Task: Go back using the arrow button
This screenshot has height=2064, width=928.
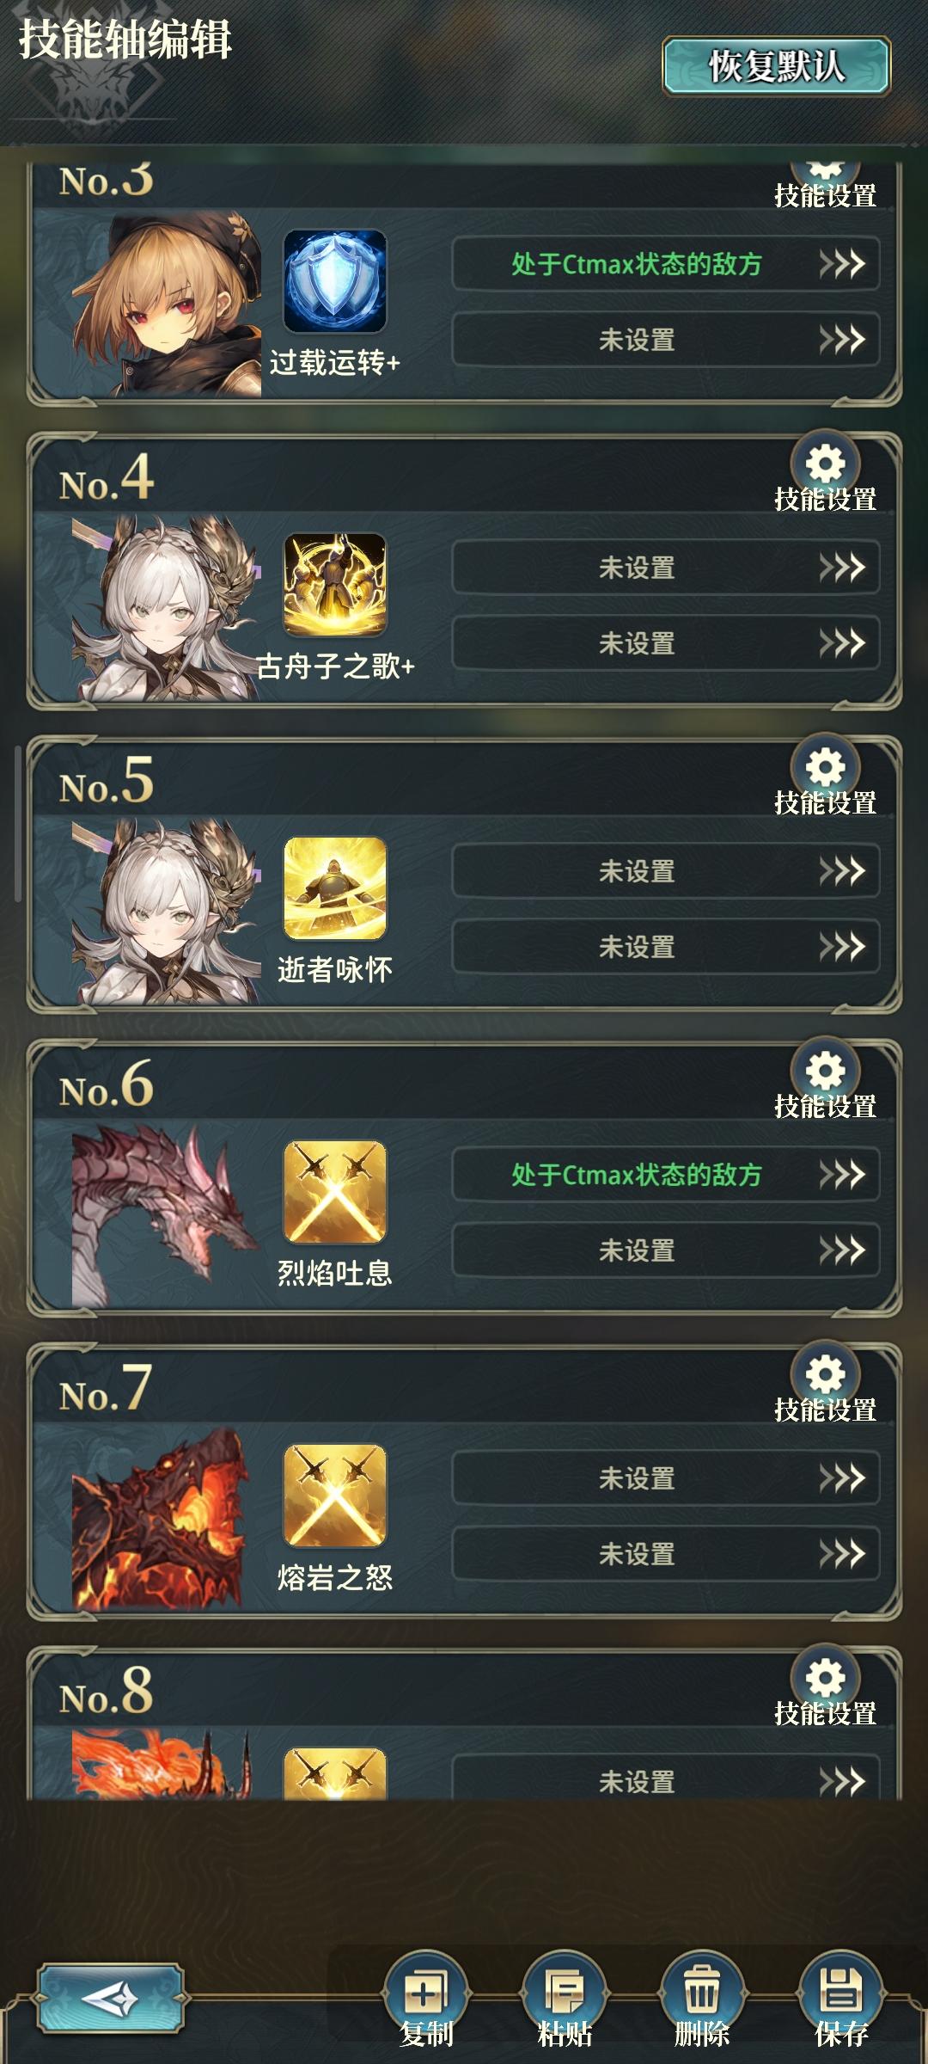Action: pos(110,1997)
